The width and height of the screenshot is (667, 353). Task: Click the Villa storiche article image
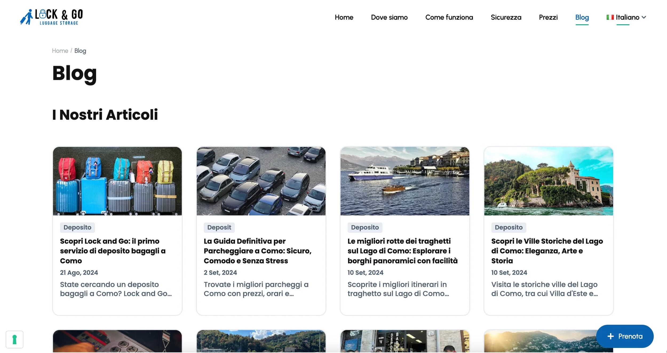coord(549,181)
